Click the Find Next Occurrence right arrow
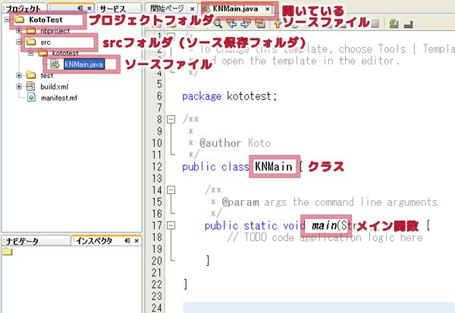The height and width of the screenshot is (313, 455). pos(246,23)
